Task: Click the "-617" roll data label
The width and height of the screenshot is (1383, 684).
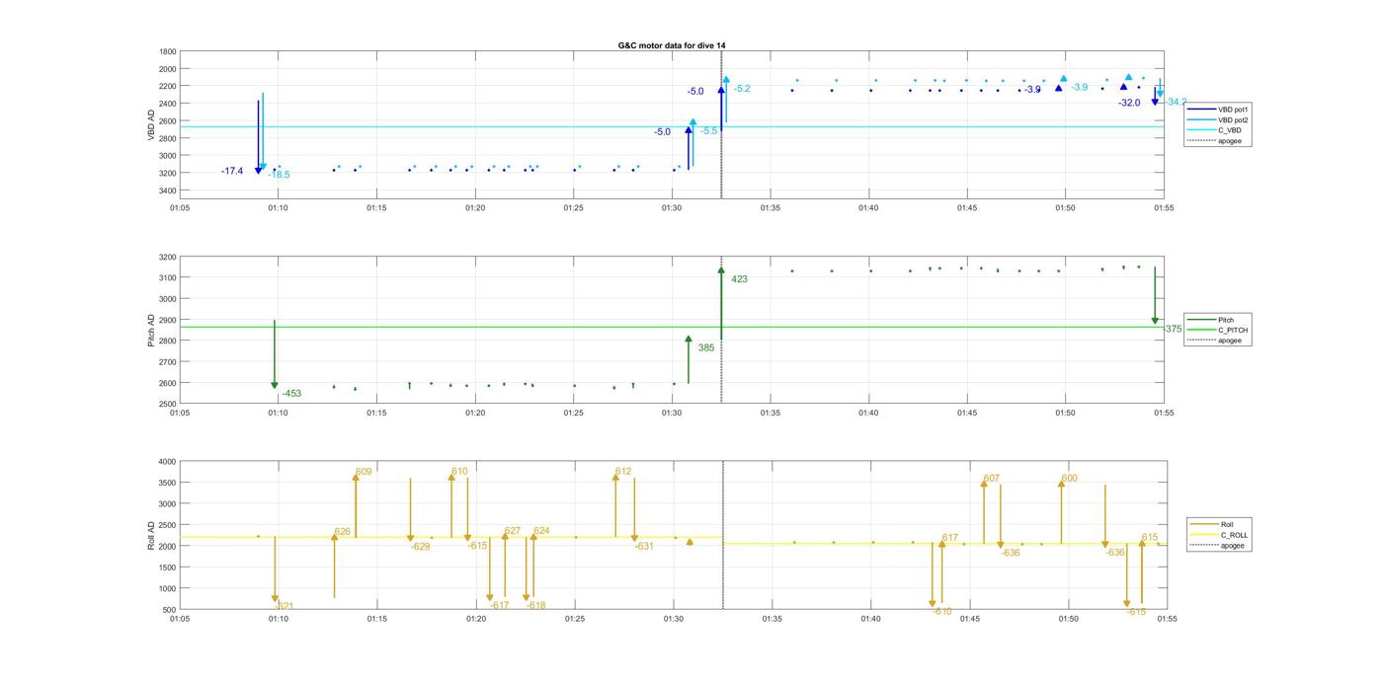Action: coord(499,605)
